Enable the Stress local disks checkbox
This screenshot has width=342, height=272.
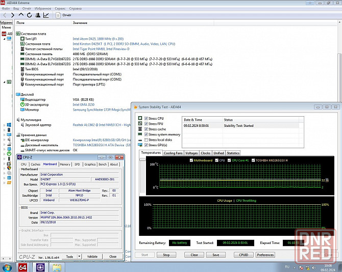pyautogui.click(x=147, y=140)
